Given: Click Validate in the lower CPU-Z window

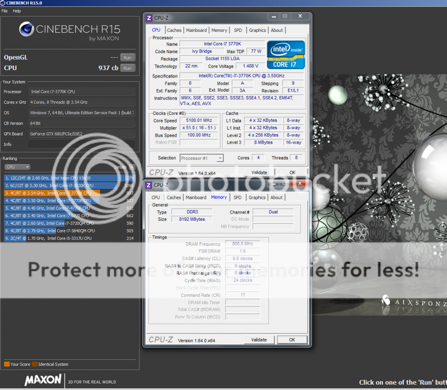Looking at the screenshot, I should click(x=259, y=340).
